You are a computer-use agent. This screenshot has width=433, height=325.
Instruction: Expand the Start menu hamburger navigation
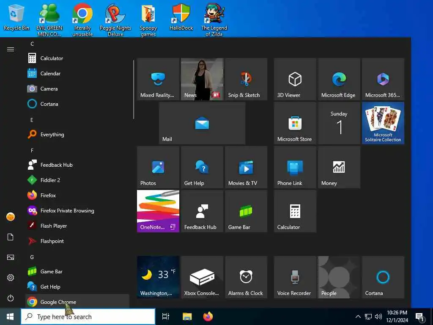(x=11, y=49)
